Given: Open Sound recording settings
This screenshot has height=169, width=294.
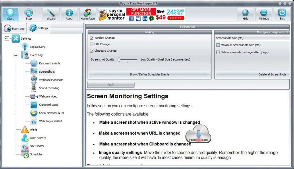Looking at the screenshot, I should click(x=49, y=88).
